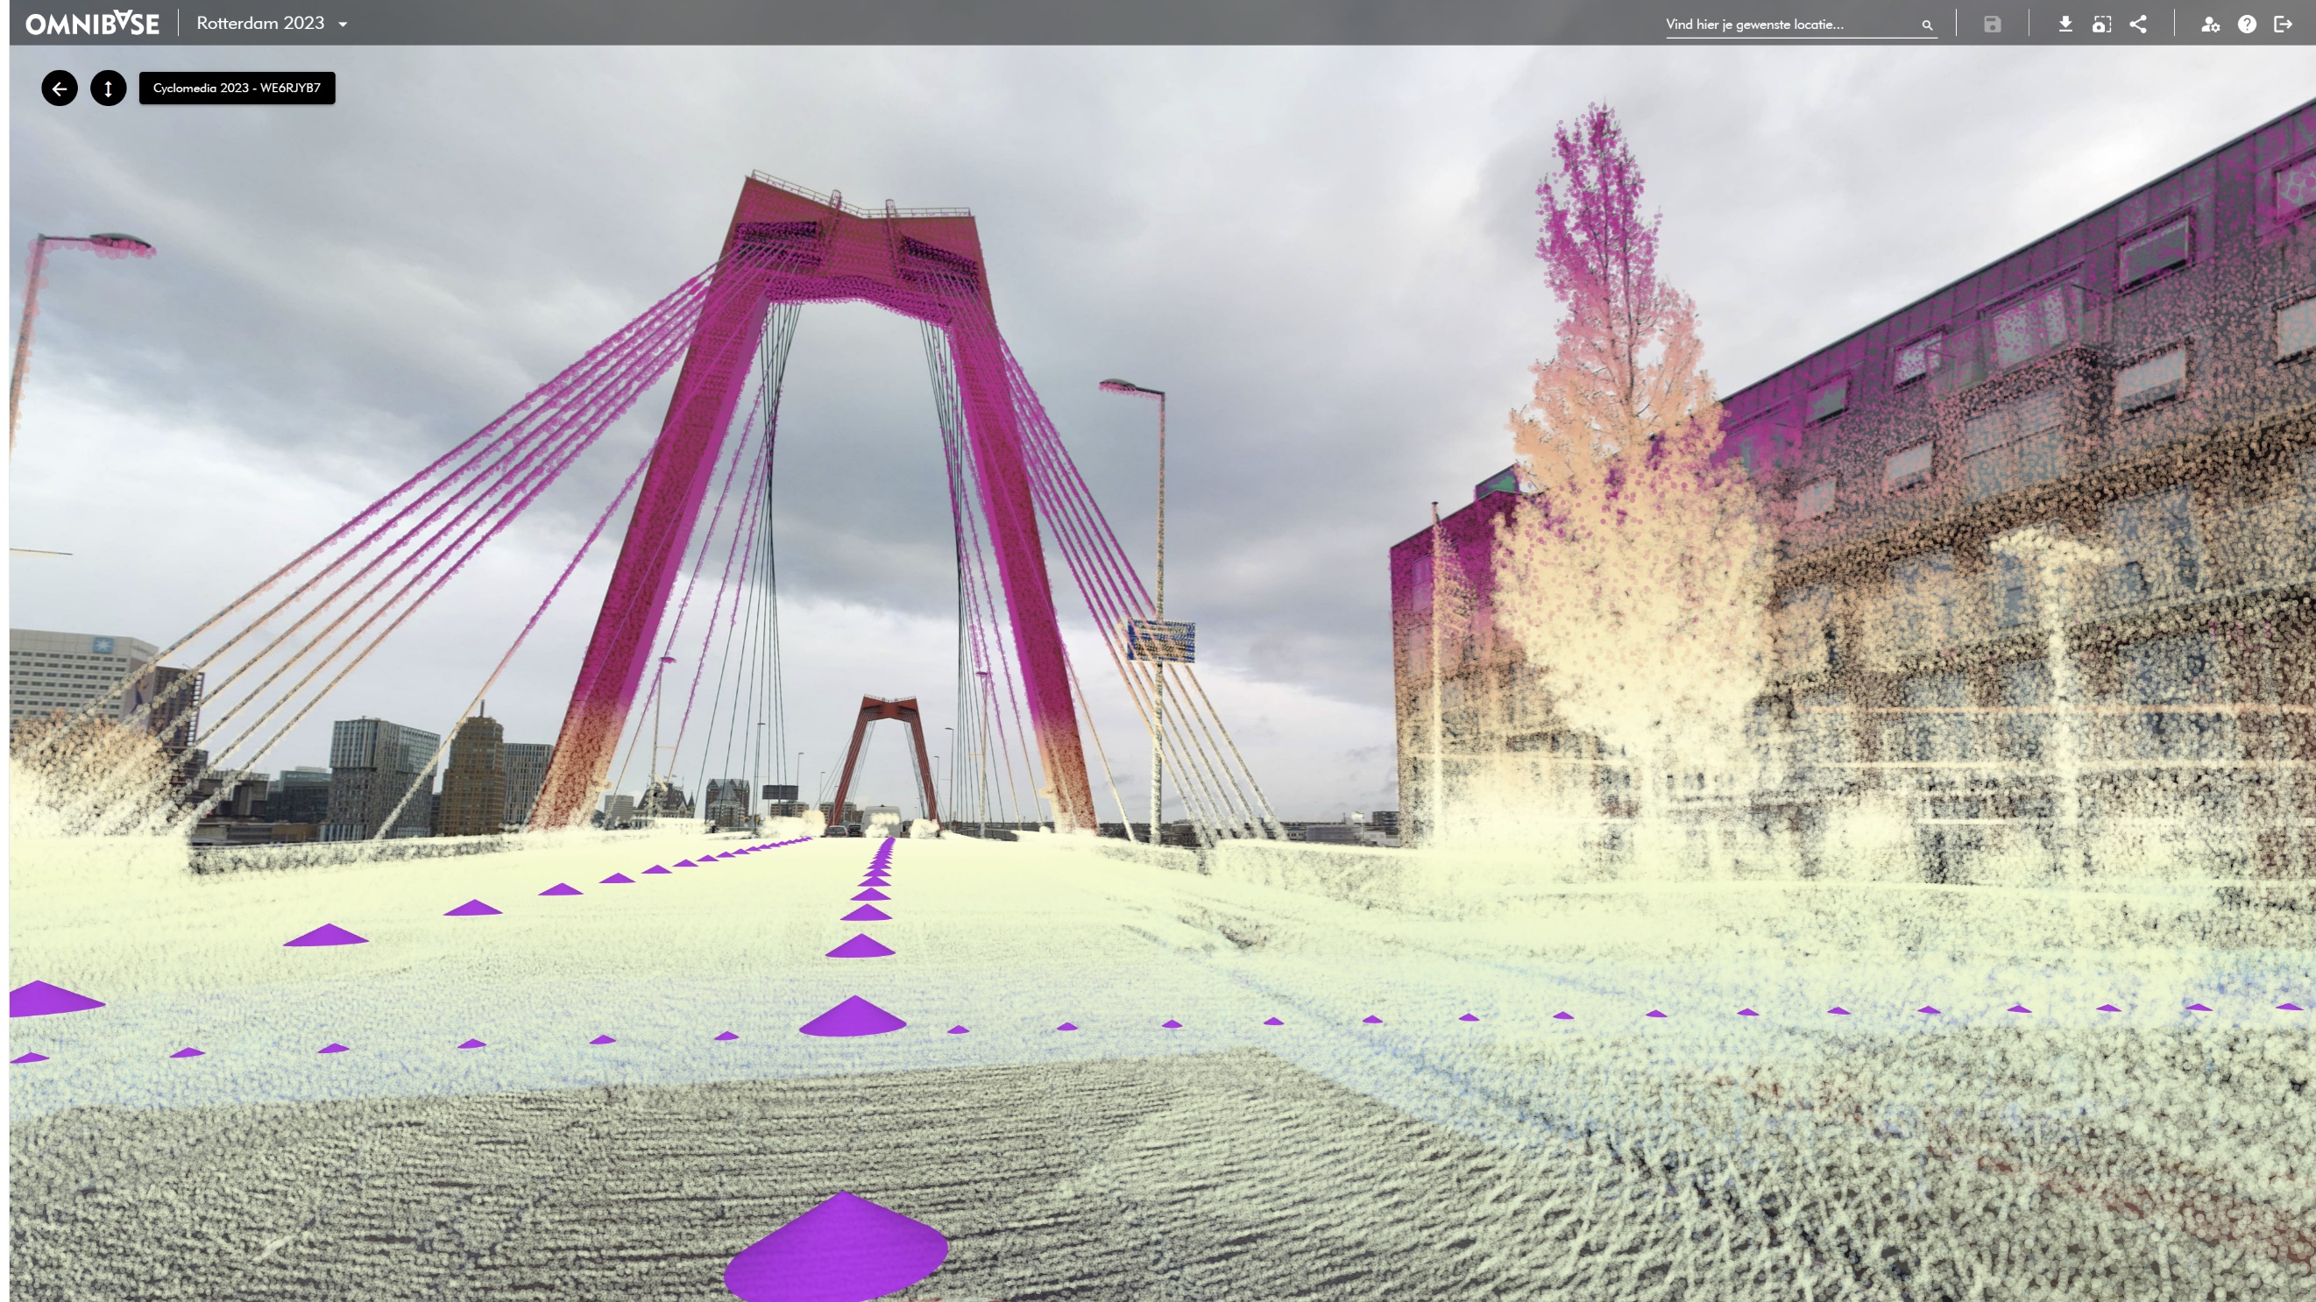Click the download icon

tap(2065, 25)
